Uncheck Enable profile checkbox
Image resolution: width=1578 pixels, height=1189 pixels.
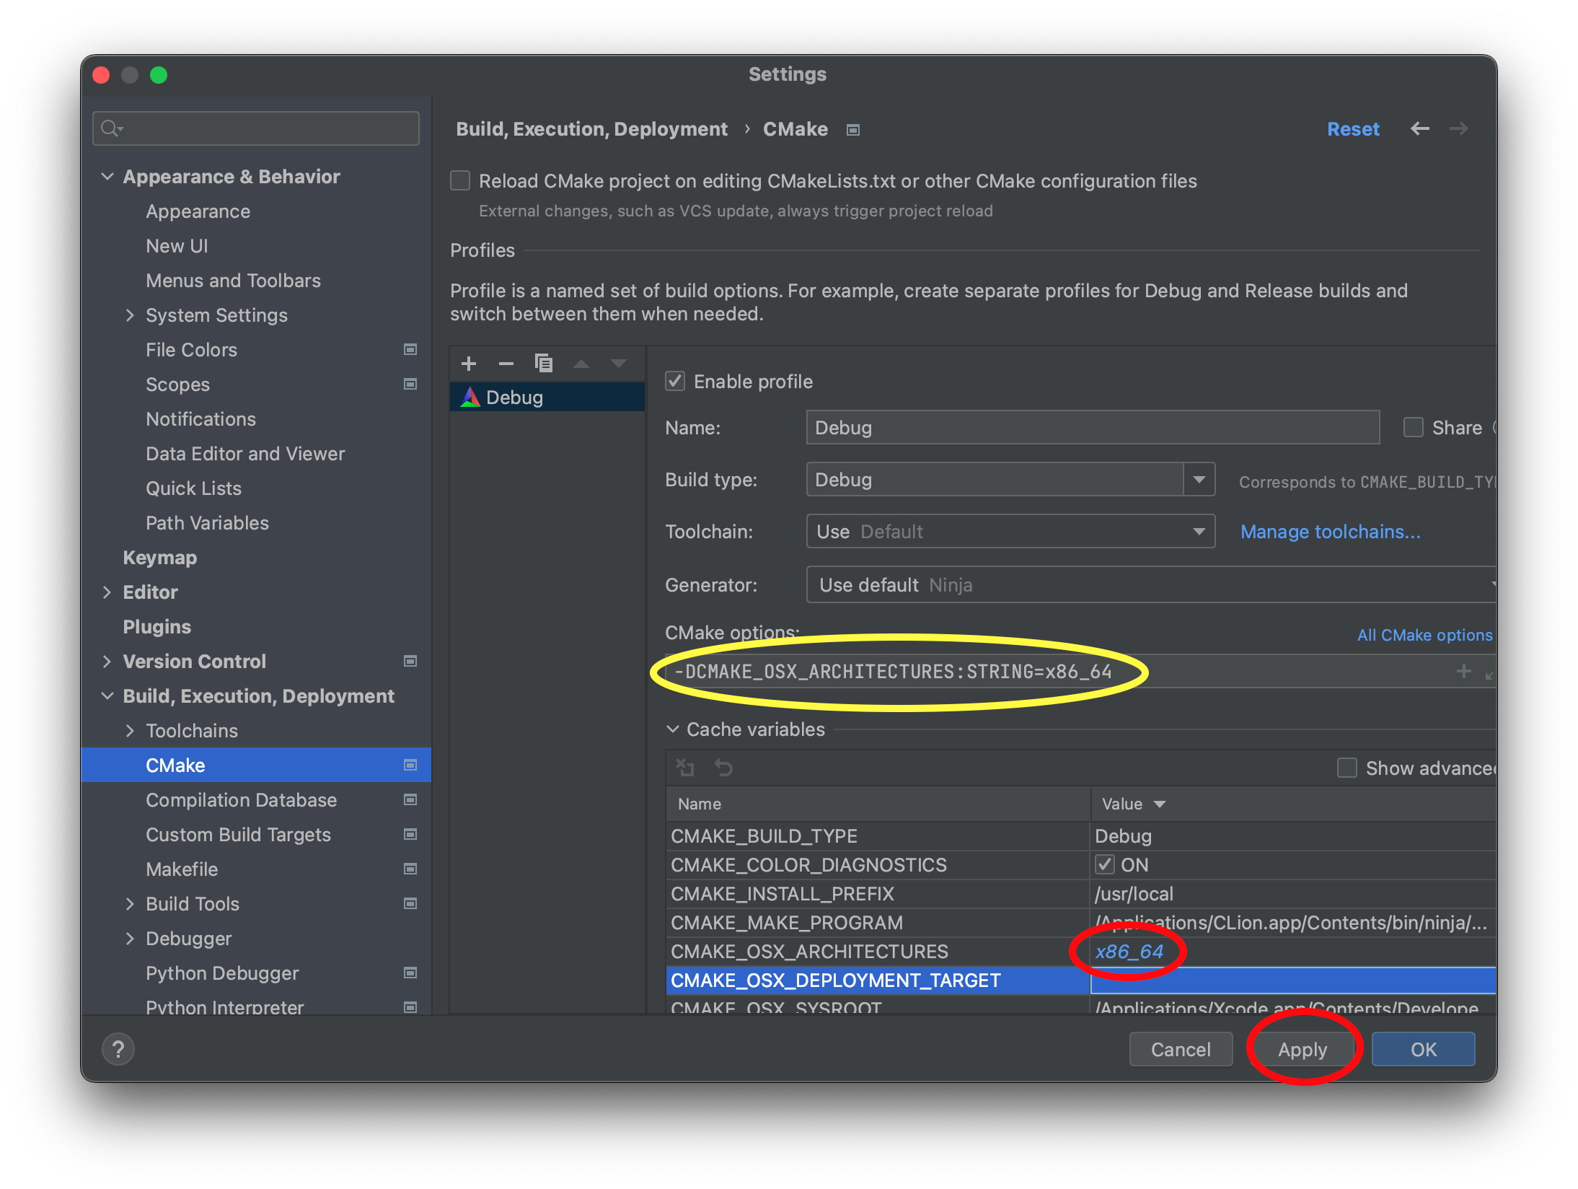pos(675,381)
